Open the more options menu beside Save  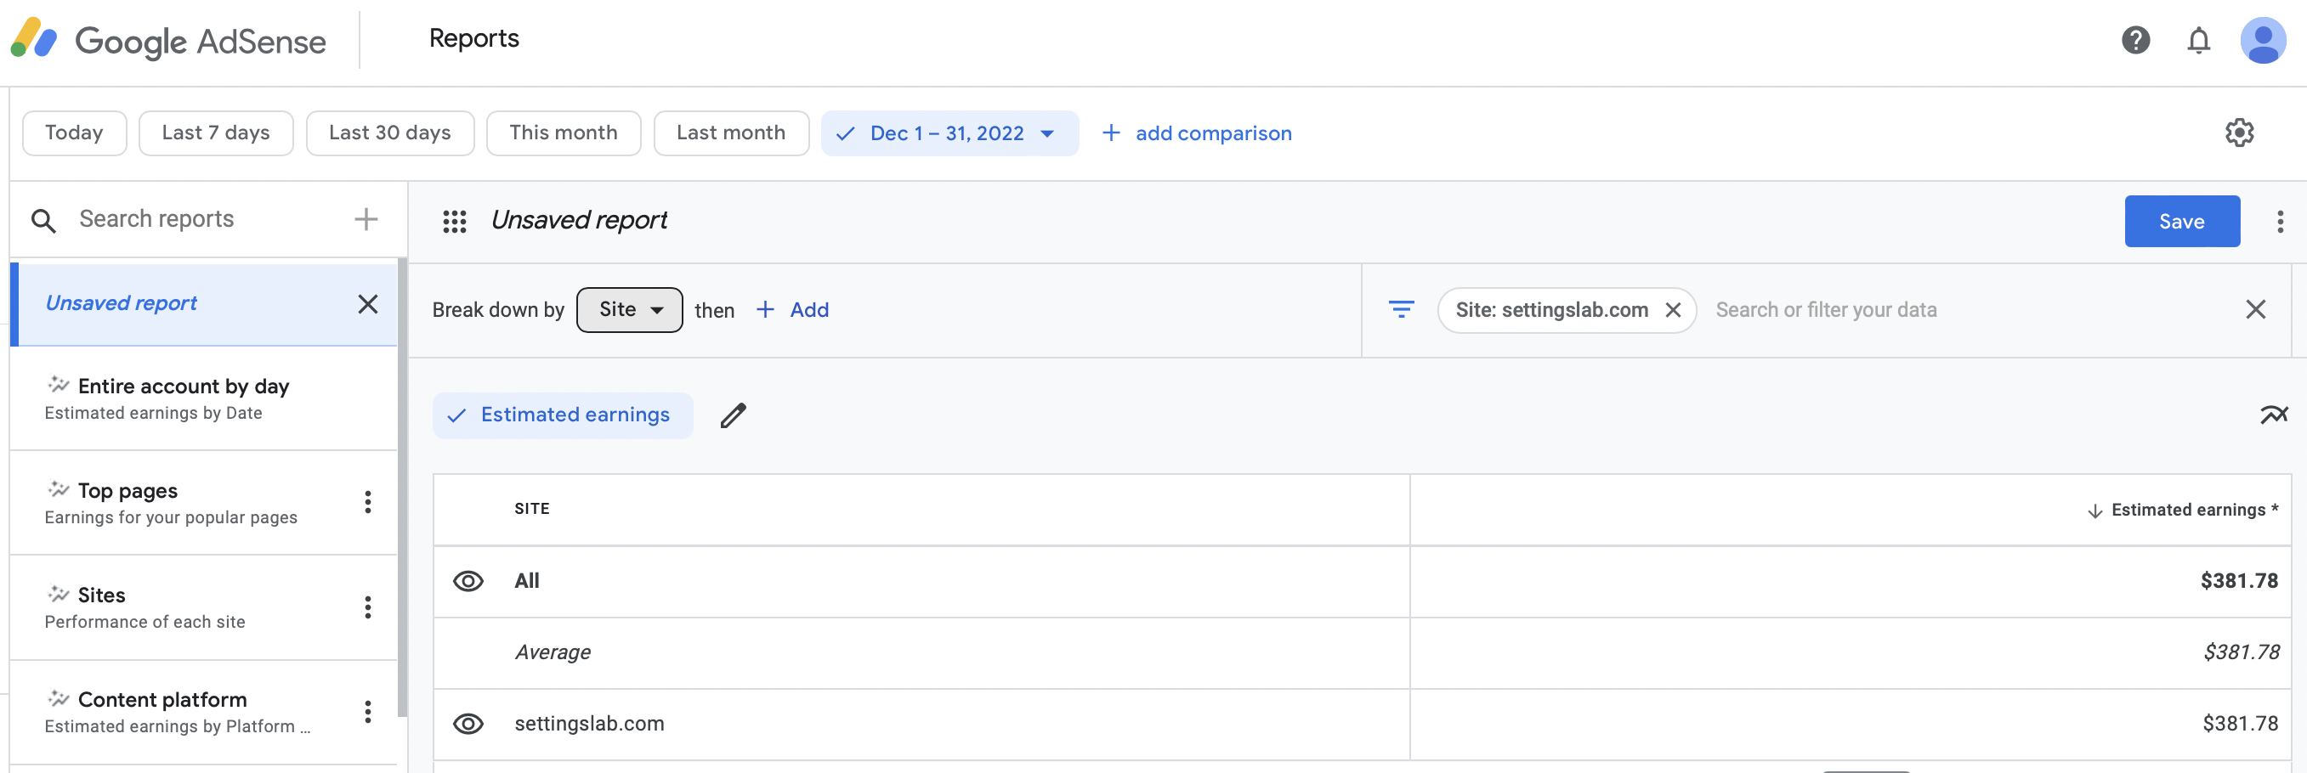tap(2279, 221)
